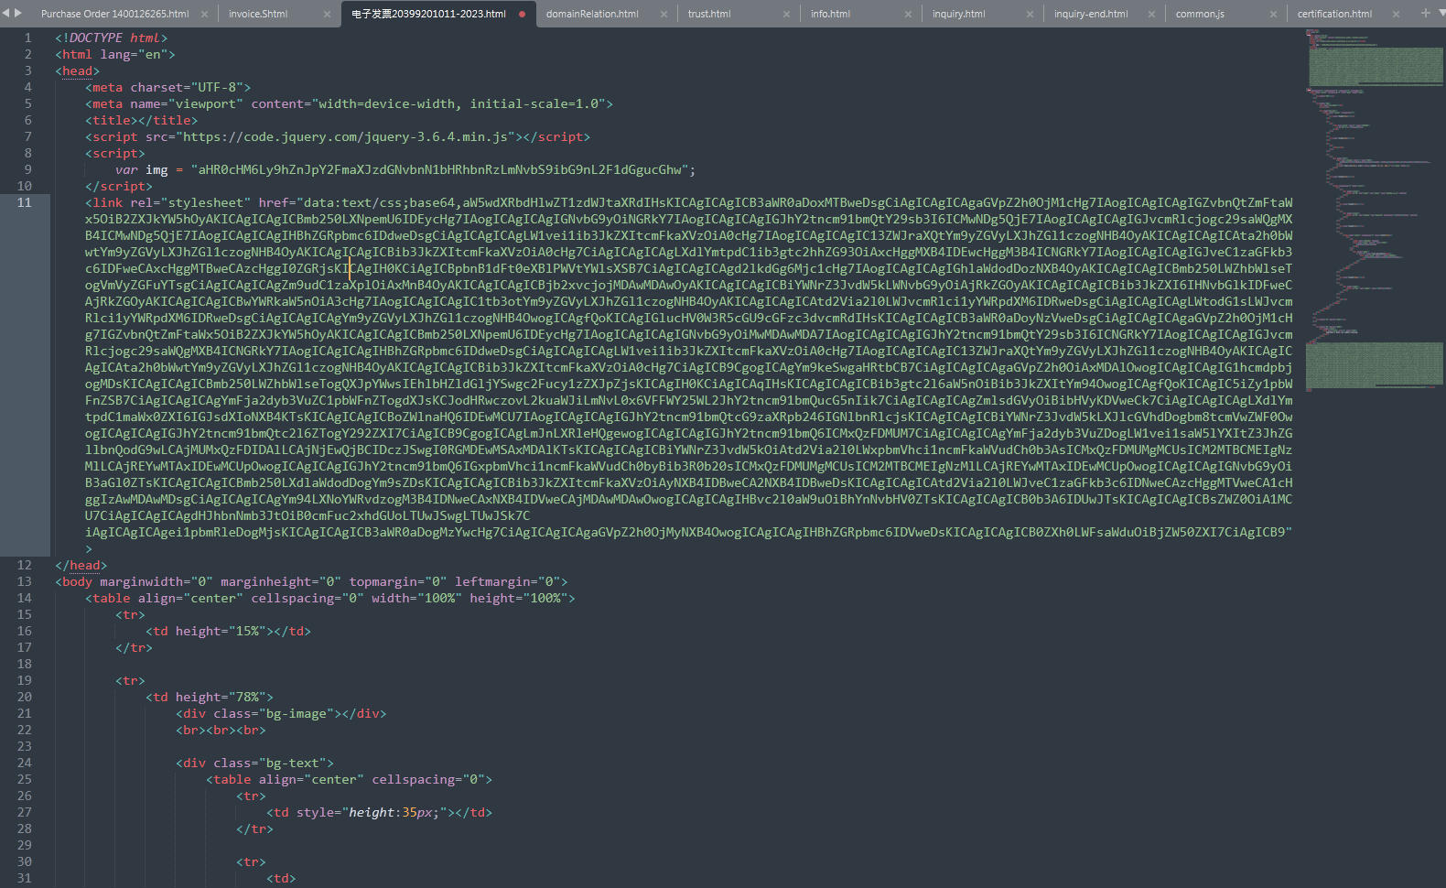Click the 'lang="en"' attribute on line 2
This screenshot has width=1446, height=888.
pyautogui.click(x=135, y=54)
